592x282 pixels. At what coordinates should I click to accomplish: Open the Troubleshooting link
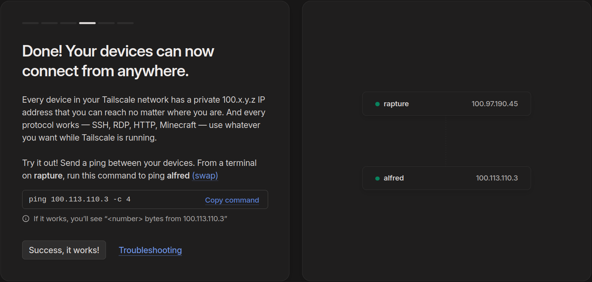point(150,250)
